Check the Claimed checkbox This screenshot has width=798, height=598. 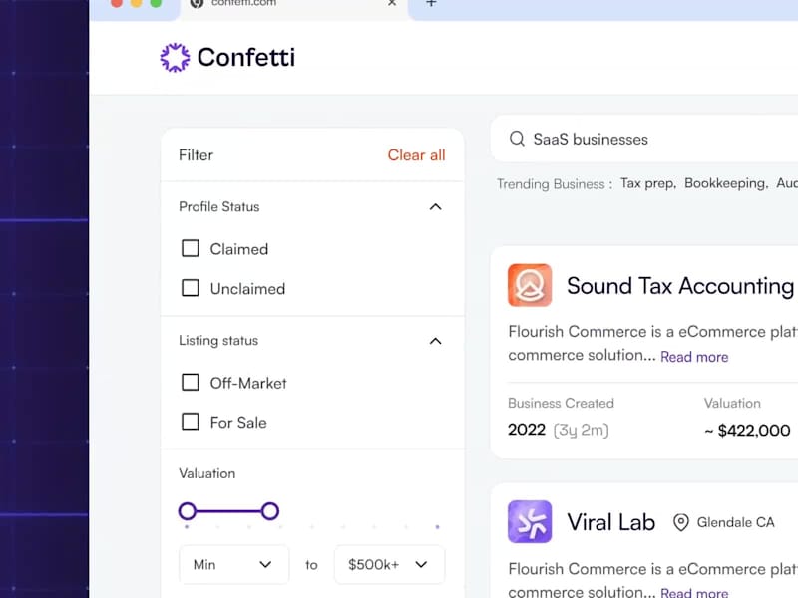(191, 248)
